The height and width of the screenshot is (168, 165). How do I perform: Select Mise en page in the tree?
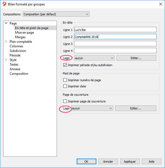pyautogui.click(x=24, y=33)
